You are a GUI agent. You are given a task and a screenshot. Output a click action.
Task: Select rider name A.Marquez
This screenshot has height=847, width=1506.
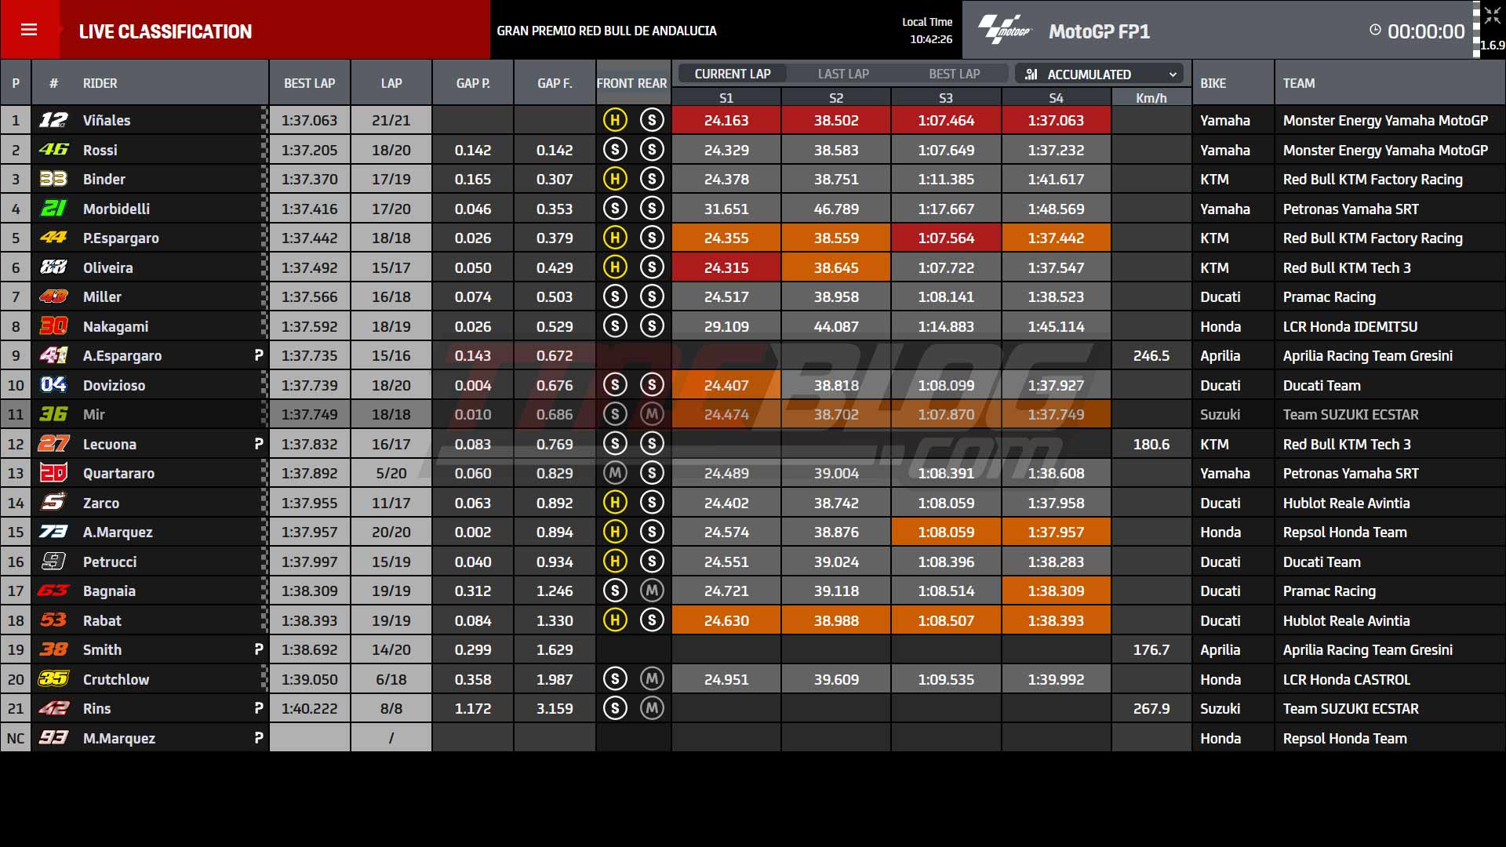pyautogui.click(x=118, y=532)
